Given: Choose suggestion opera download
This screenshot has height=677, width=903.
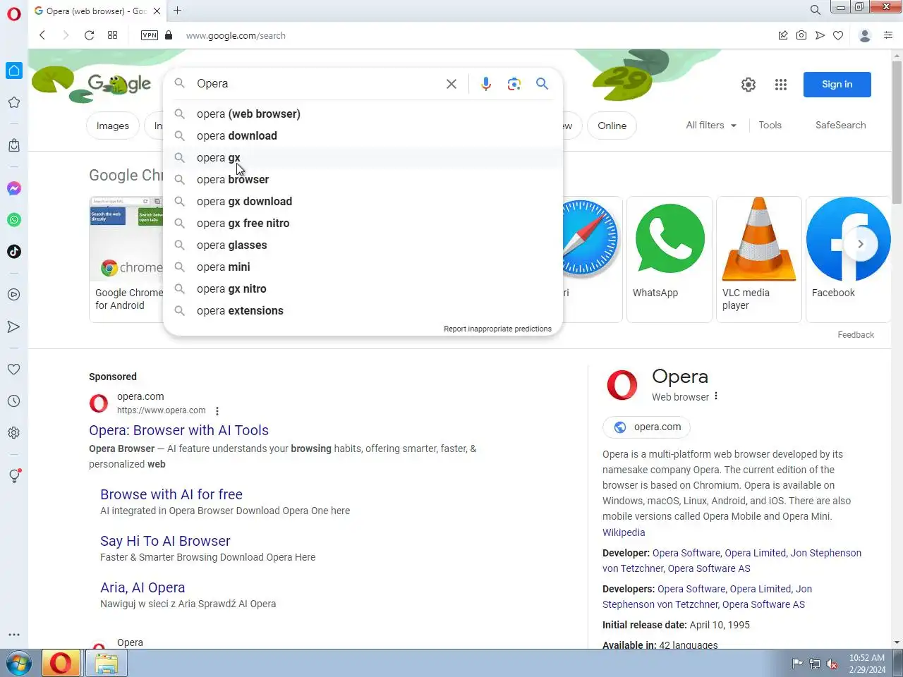Looking at the screenshot, I should pos(363,135).
